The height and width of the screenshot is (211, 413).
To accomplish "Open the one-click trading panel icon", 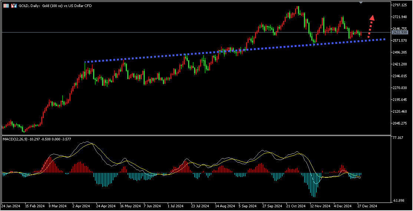I will [6, 6].
